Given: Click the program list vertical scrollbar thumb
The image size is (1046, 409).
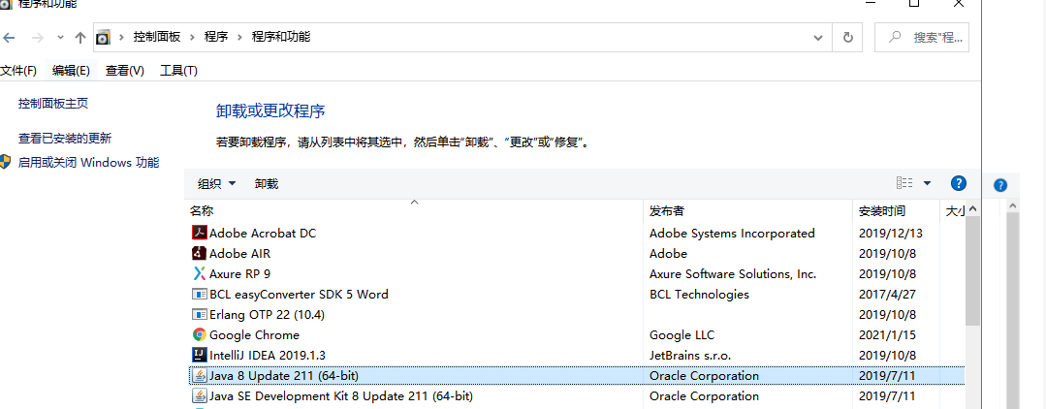Looking at the screenshot, I should (x=972, y=270).
